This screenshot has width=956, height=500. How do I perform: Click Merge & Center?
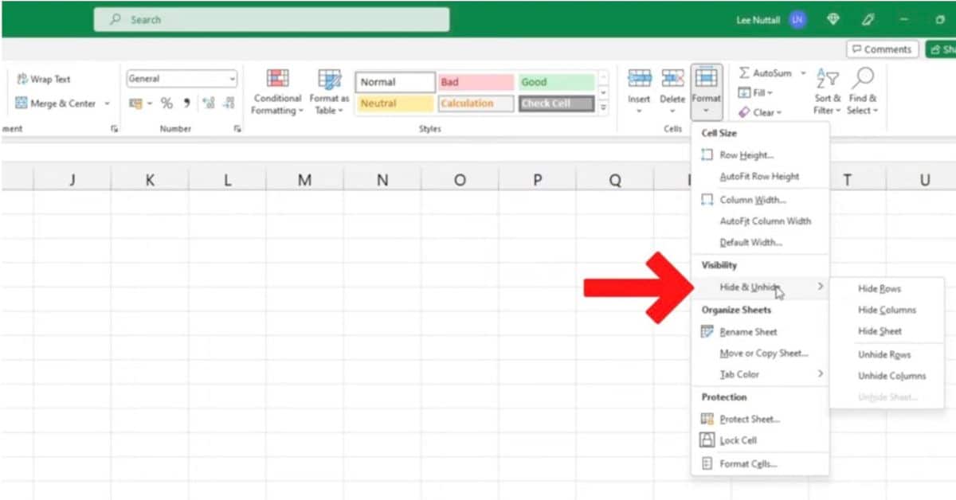coord(55,104)
